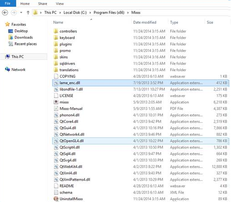Viewport: 231px width, 202px height.
Task: Sort by Name column header
Action: click(58, 22)
